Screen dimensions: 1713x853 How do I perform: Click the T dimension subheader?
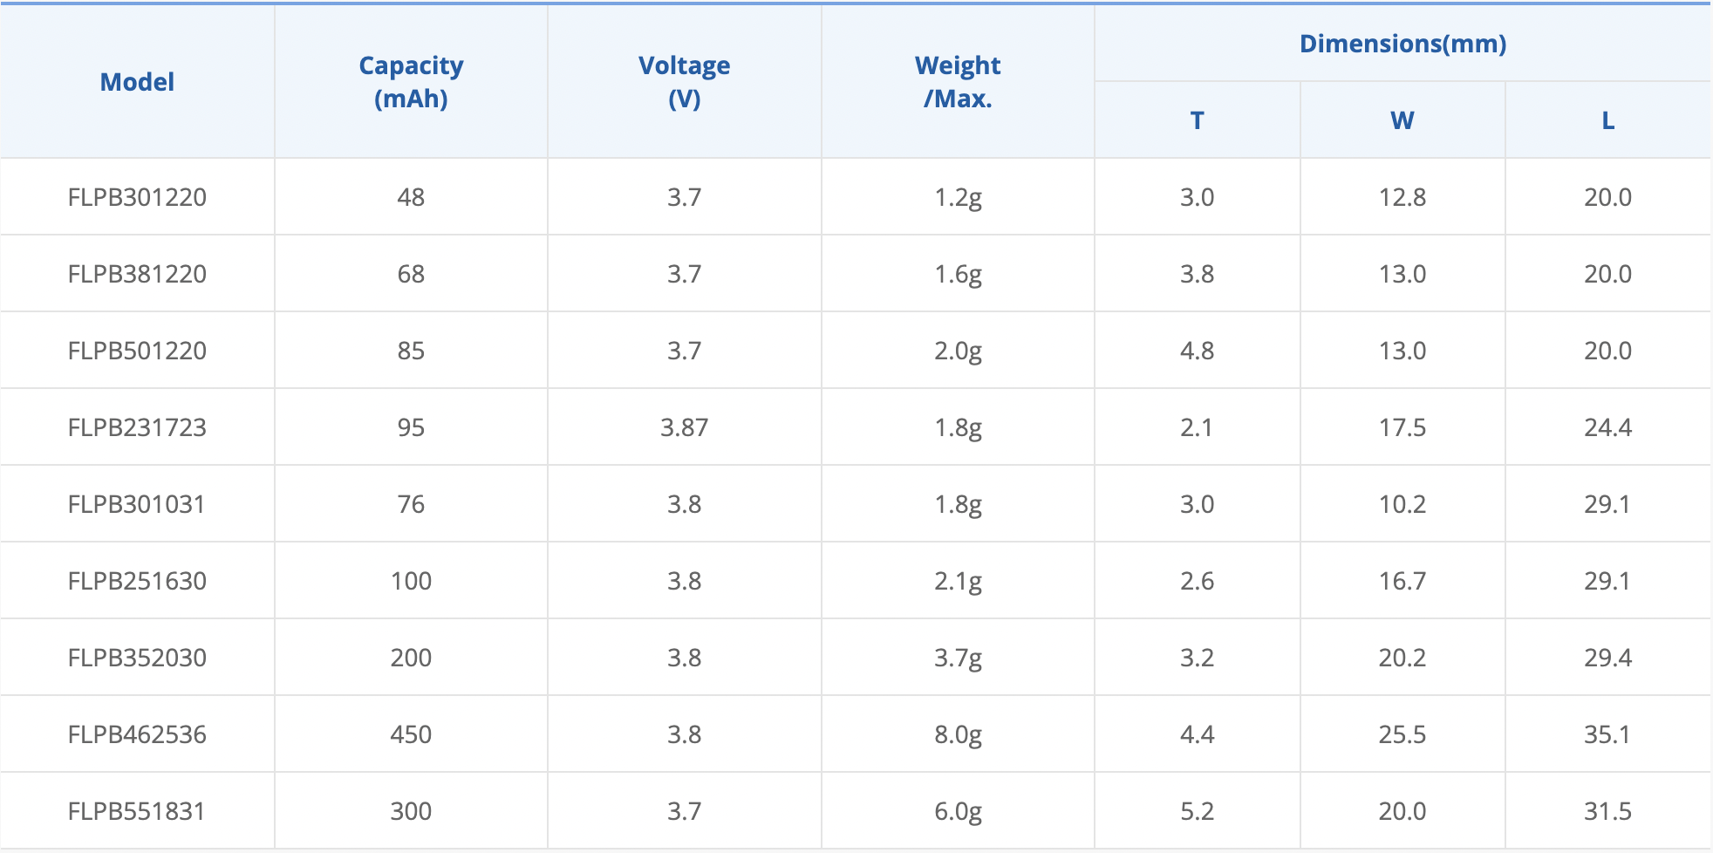[1197, 120]
